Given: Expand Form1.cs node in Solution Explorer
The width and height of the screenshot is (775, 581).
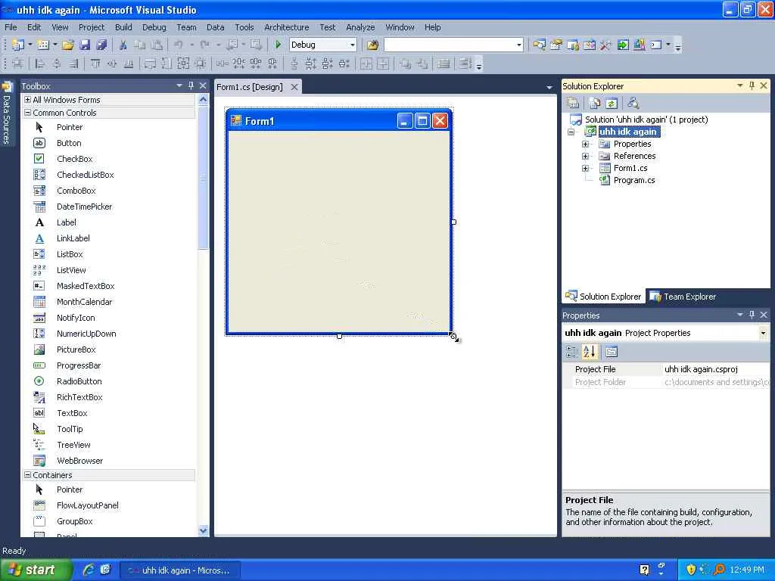Looking at the screenshot, I should (x=585, y=168).
